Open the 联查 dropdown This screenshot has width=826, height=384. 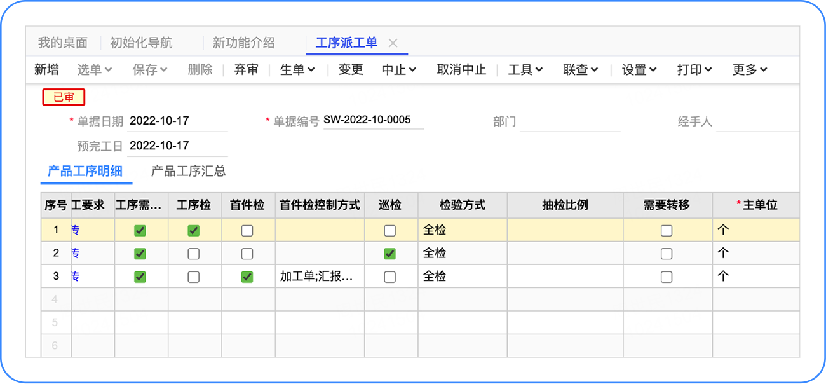581,70
